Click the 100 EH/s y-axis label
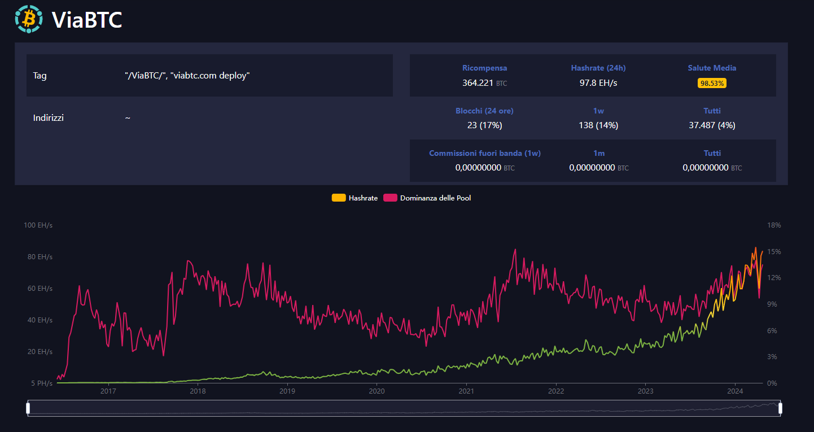814x432 pixels. (38, 225)
